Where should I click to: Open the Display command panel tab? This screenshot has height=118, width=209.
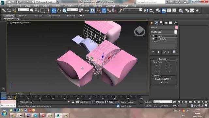170,23
